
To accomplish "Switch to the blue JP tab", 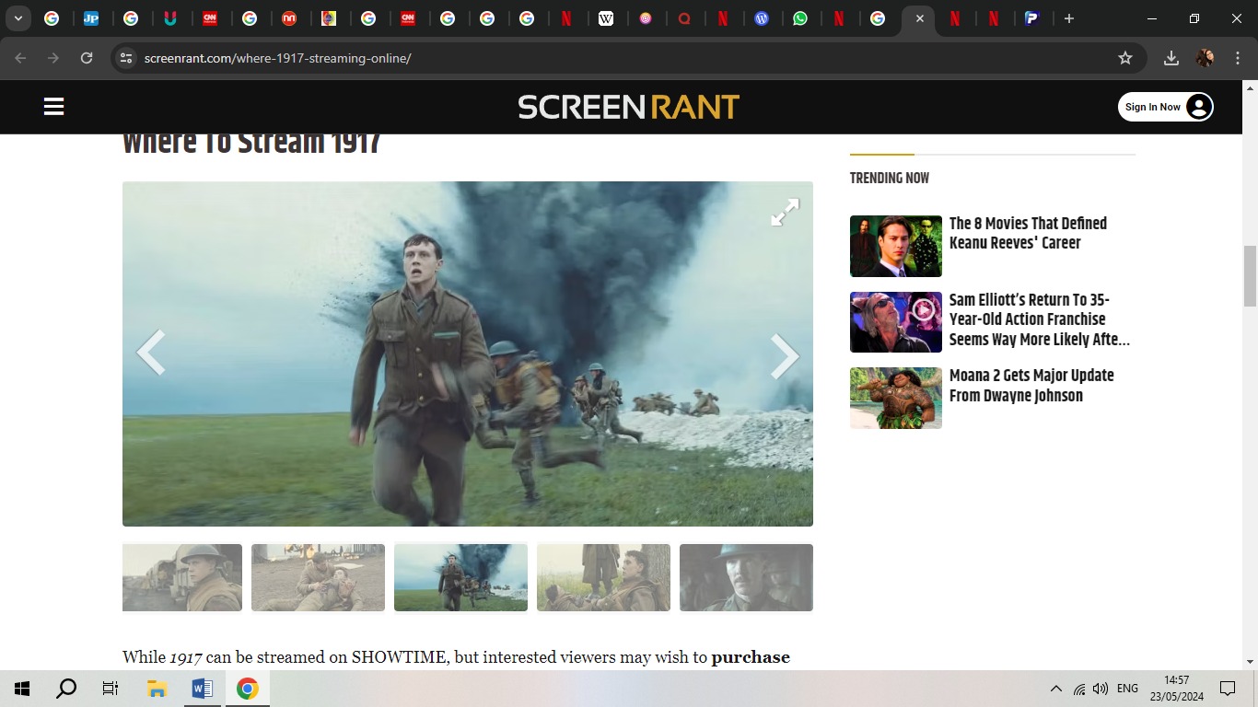I will point(91,18).
